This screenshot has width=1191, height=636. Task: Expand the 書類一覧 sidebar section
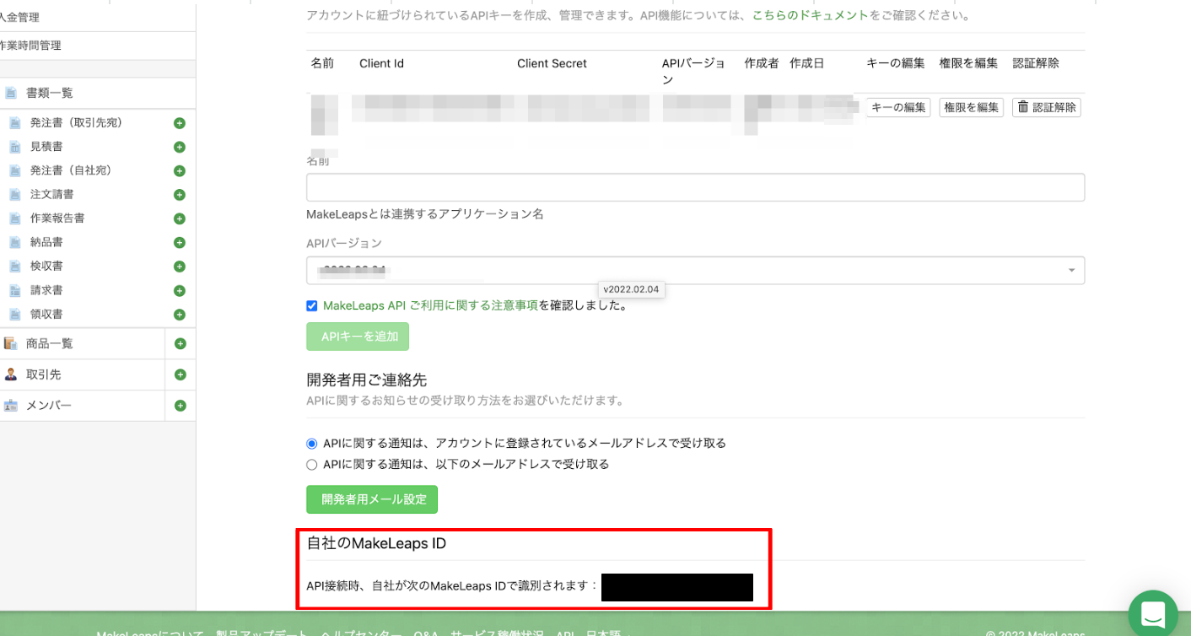(49, 94)
